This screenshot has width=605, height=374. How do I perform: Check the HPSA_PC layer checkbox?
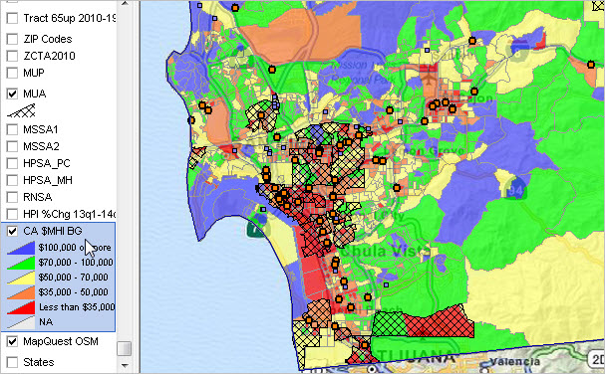[x=12, y=163]
